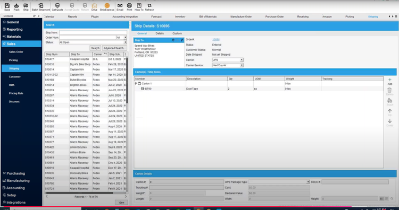This screenshot has height=210, width=399.
Task: Open the order number 10696 link
Action: [x=216, y=40]
